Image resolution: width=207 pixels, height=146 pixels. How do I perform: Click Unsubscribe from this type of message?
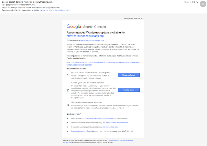[x=120, y=140]
